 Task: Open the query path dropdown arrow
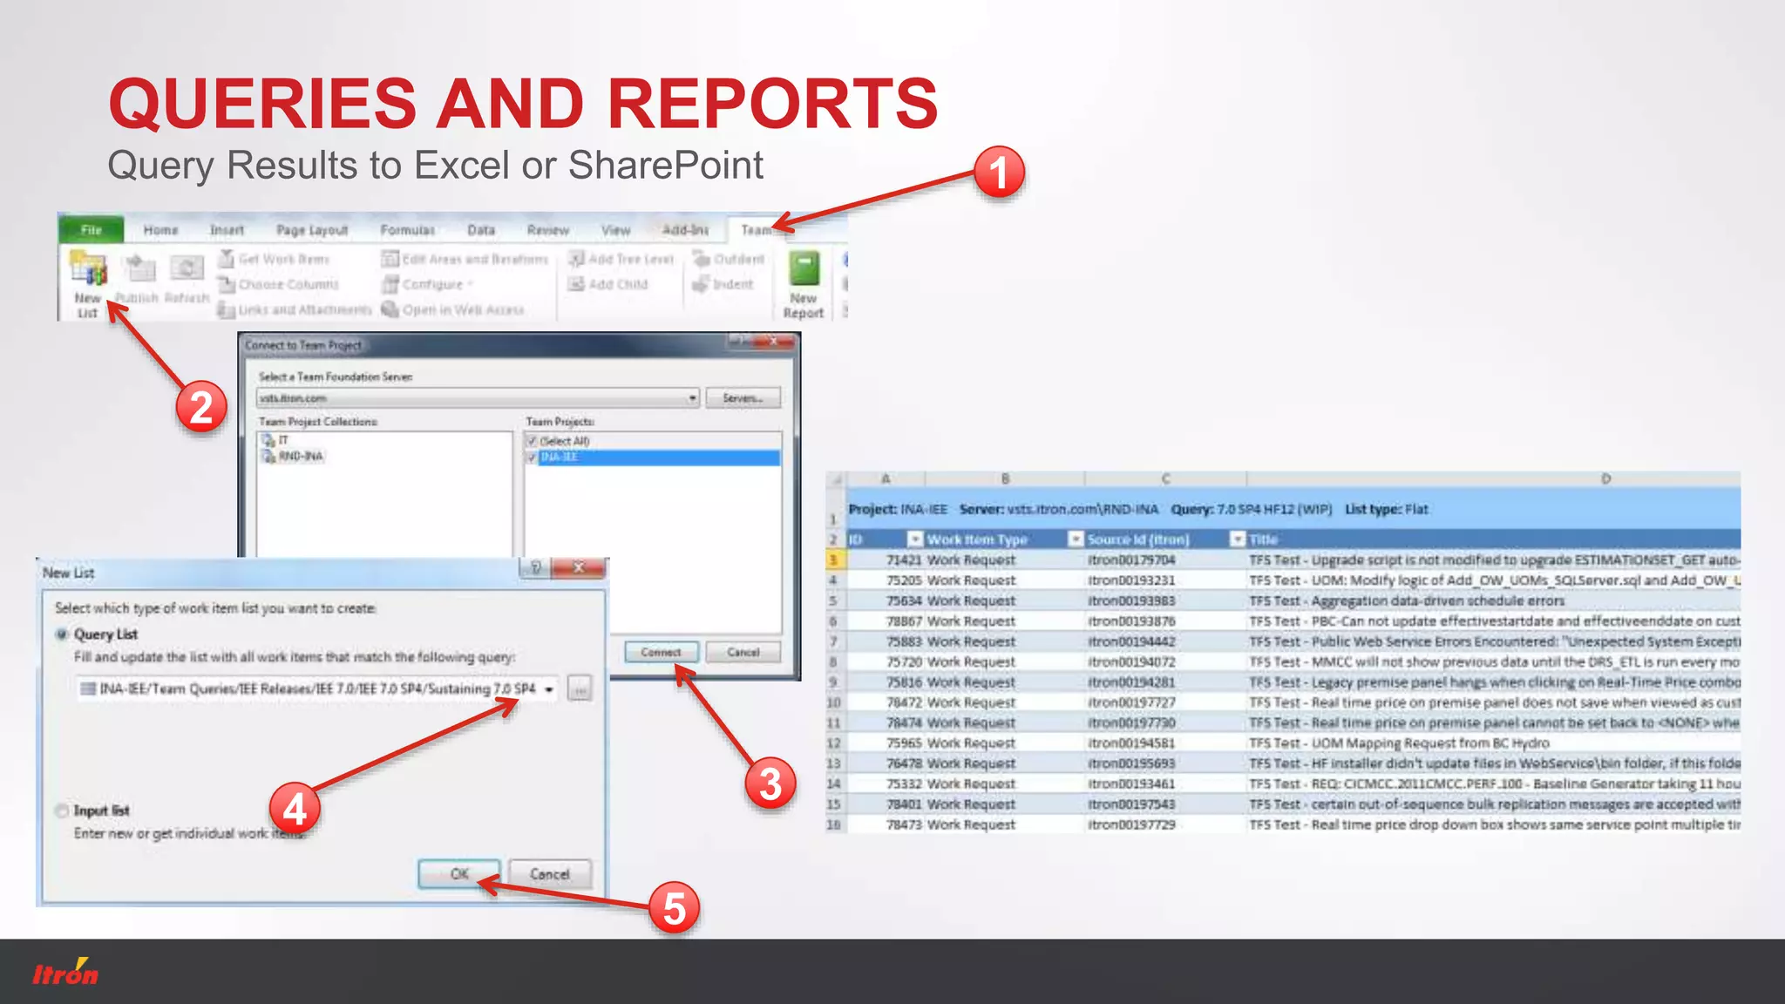[x=549, y=689]
